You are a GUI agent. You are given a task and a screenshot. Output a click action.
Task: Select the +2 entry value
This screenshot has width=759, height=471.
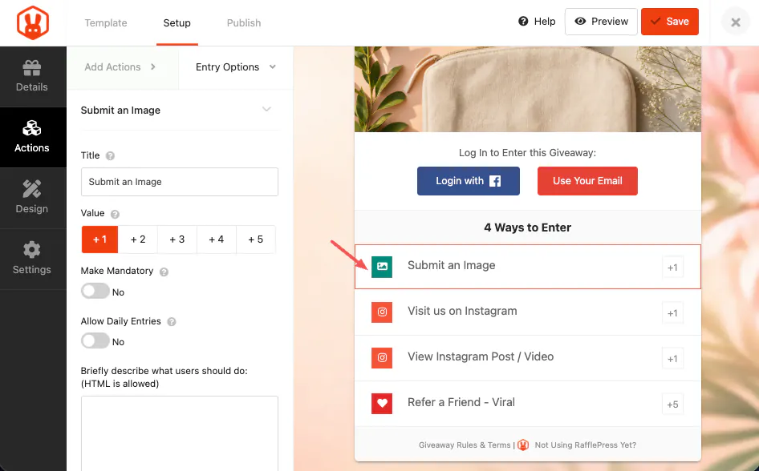click(138, 240)
